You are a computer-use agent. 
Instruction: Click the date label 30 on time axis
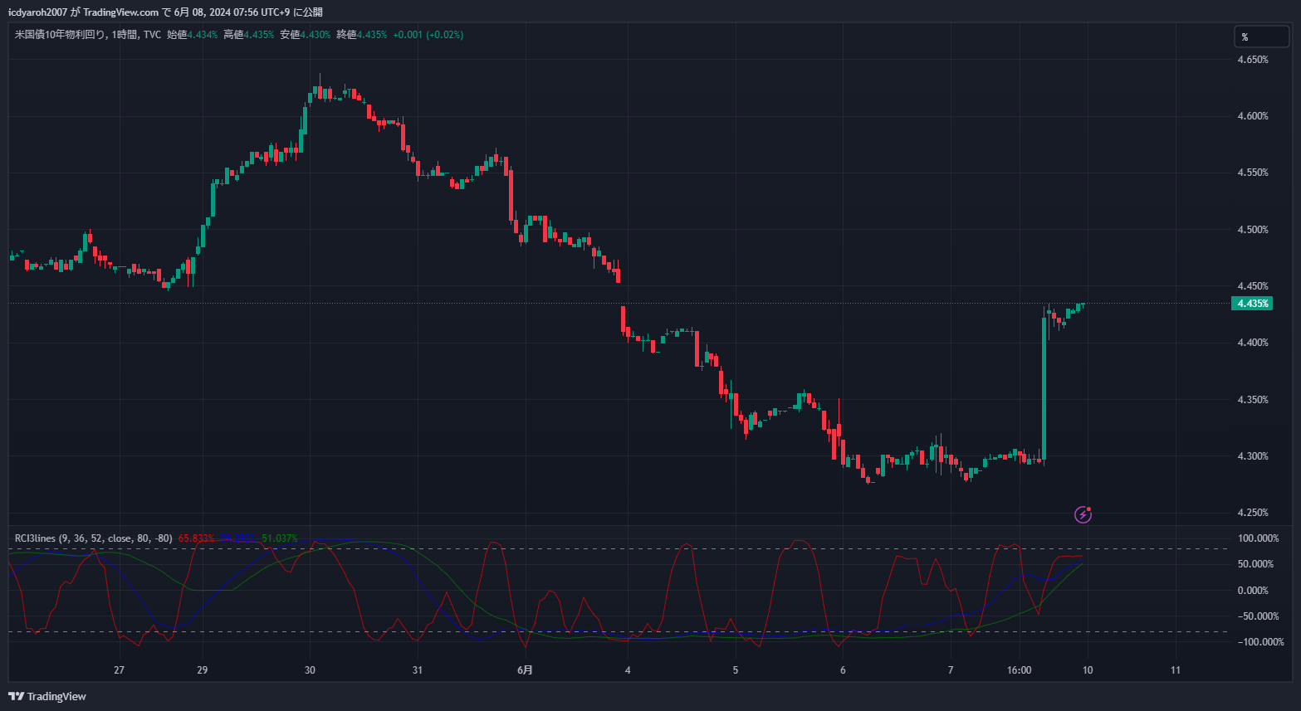point(310,670)
